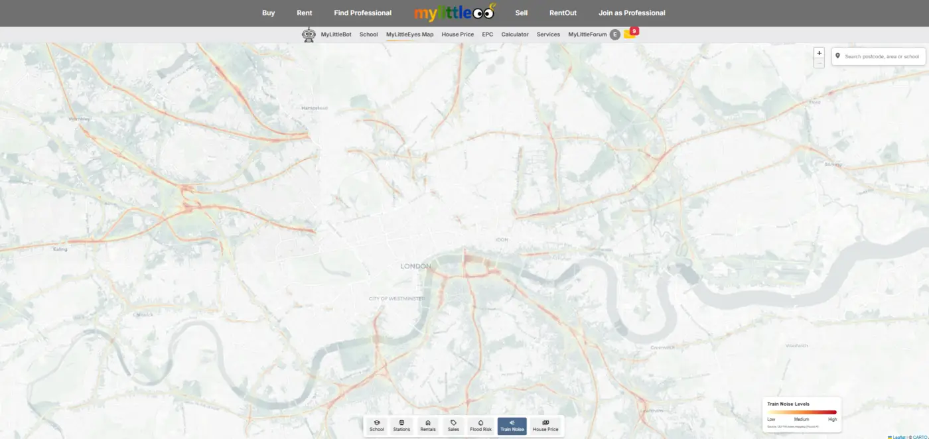Click the postcode search input field
Image resolution: width=929 pixels, height=439 pixels.
point(883,56)
